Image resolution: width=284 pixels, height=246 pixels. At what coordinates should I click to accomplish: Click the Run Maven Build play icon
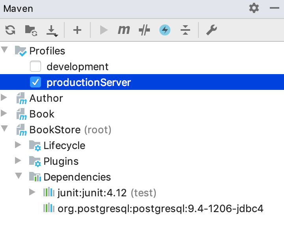[x=104, y=30]
